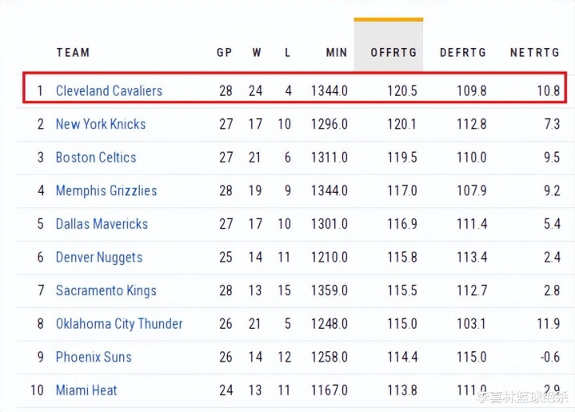Screen dimensions: 575x412
Task: Sort table by TEAM column header
Action: point(73,53)
